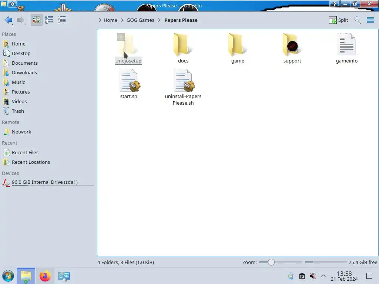Expand chevron before Papers Please breadcrumb
379x284 pixels.
[159, 20]
